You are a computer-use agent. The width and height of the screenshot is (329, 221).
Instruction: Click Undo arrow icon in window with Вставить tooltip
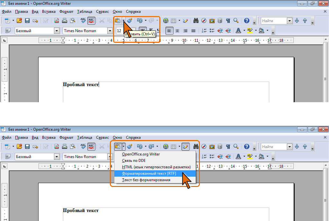[x=140, y=21]
